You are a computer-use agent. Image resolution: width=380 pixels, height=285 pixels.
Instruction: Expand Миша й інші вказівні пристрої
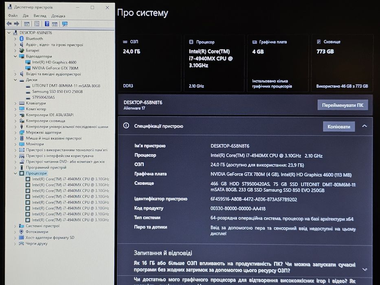click(x=15, y=138)
